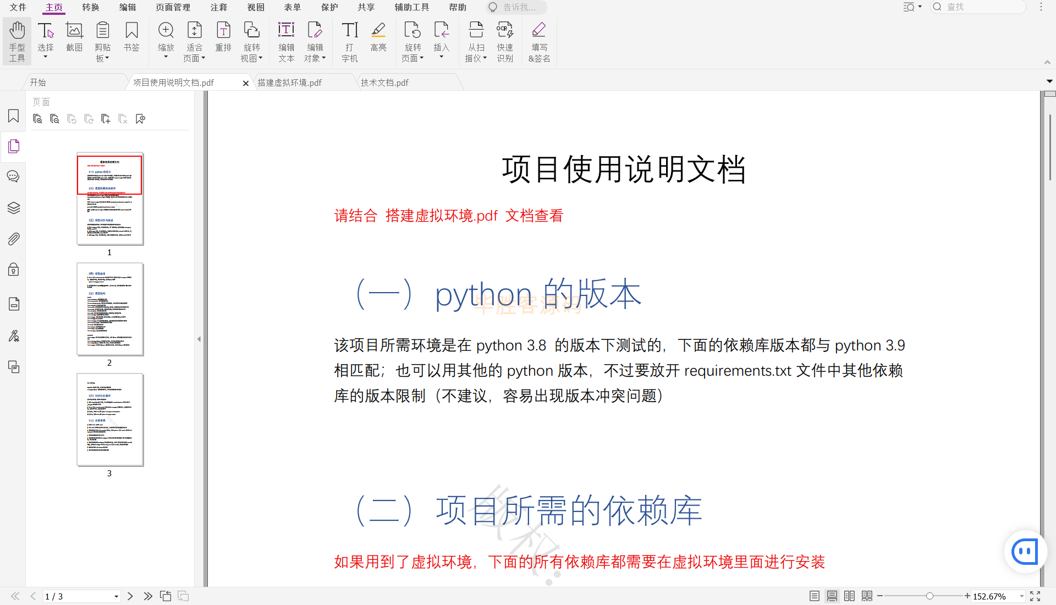
Task: Expand the zoom percentage dropdown
Action: [1022, 596]
